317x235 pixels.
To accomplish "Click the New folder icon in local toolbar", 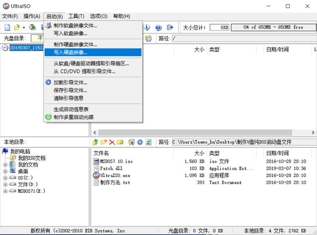I will (104, 142).
